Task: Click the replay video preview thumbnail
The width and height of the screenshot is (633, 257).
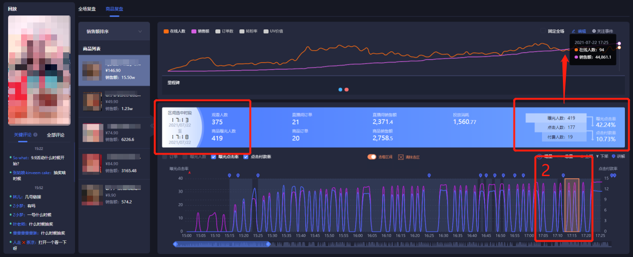Action: coord(39,70)
